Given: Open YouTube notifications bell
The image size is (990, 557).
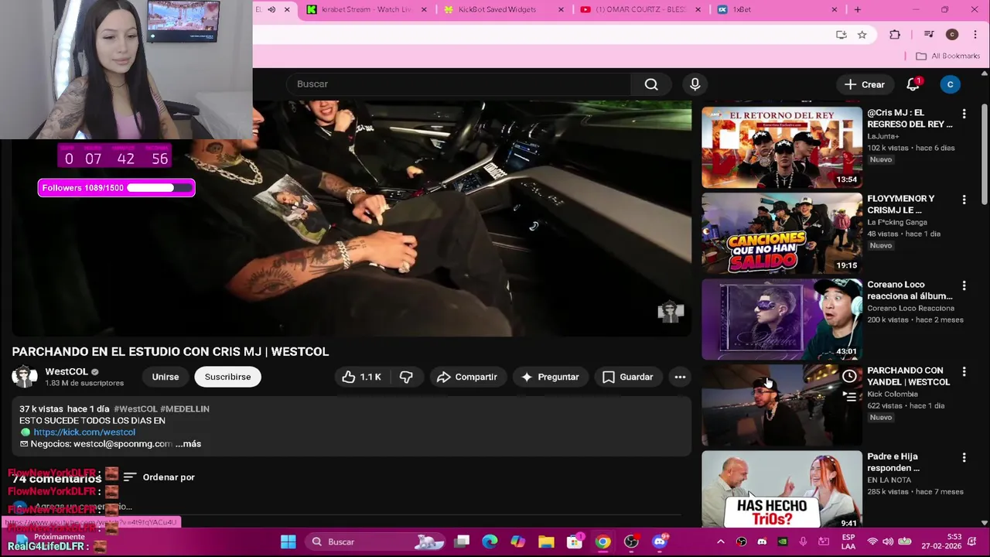Looking at the screenshot, I should click(913, 84).
